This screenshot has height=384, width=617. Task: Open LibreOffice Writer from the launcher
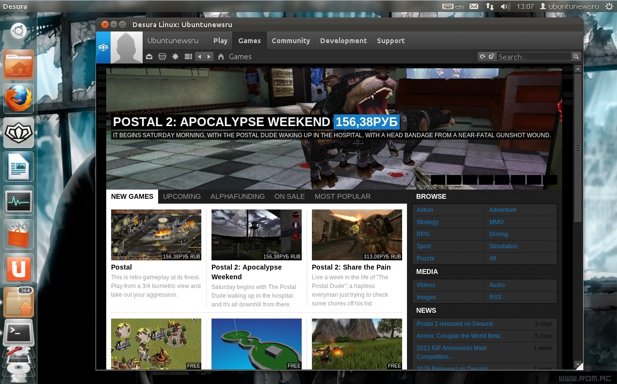(19, 166)
